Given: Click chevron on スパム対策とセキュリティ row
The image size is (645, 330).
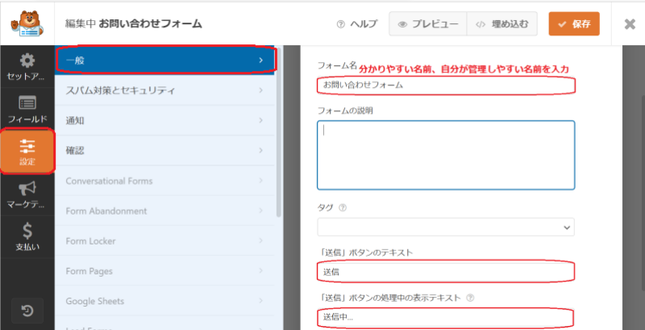Looking at the screenshot, I should [260, 90].
